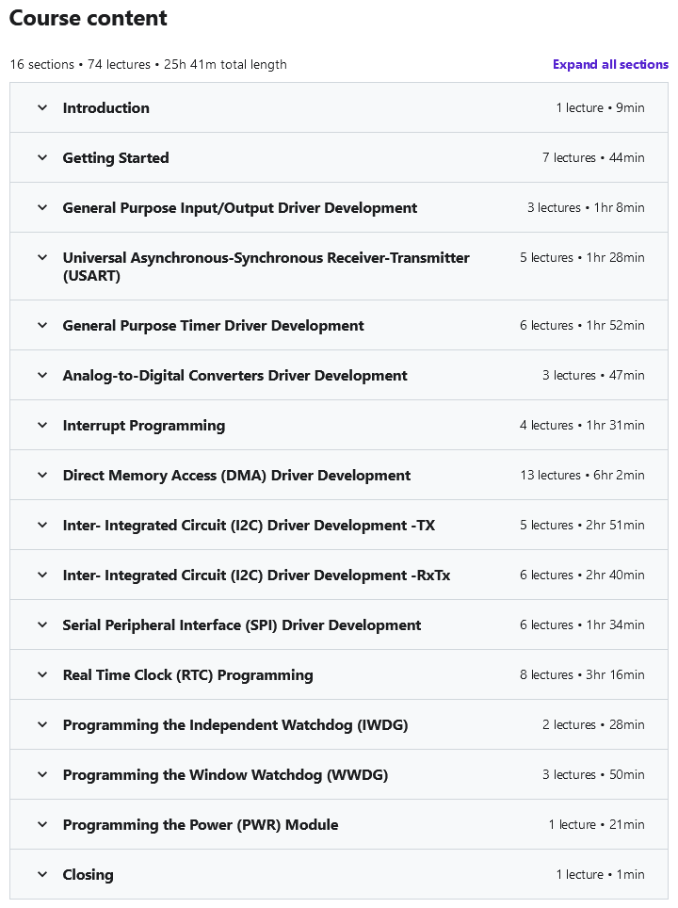Expand the Introduction section chevron
This screenshot has width=678, height=908.
pyautogui.click(x=42, y=107)
